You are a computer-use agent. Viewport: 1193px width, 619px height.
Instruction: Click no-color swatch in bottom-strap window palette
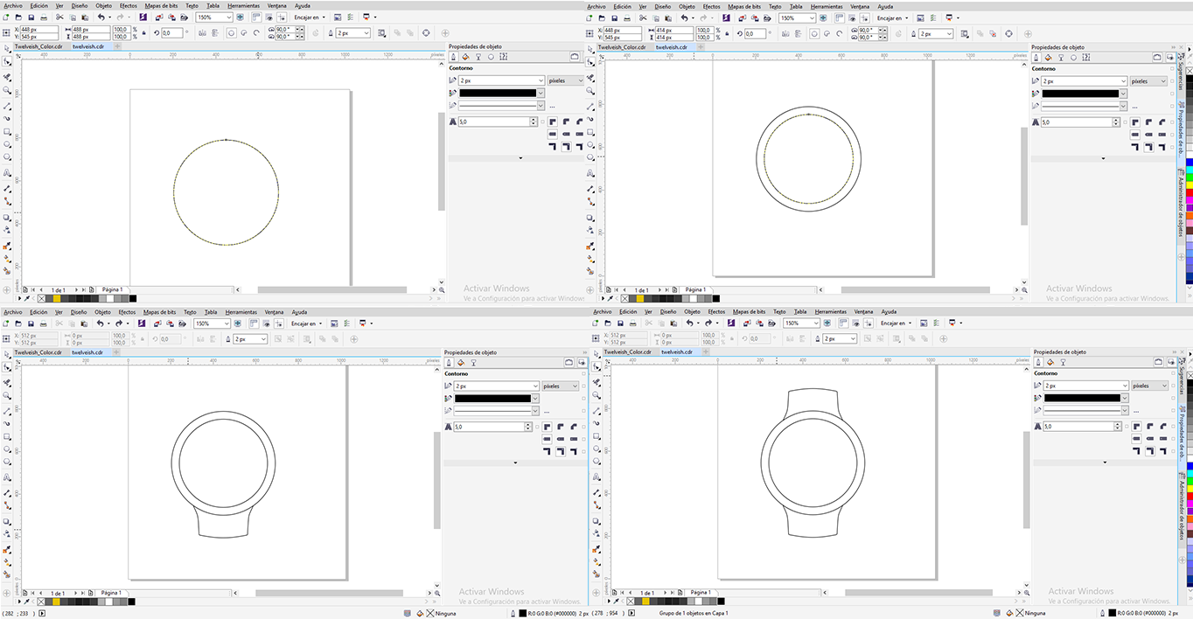tap(40, 602)
